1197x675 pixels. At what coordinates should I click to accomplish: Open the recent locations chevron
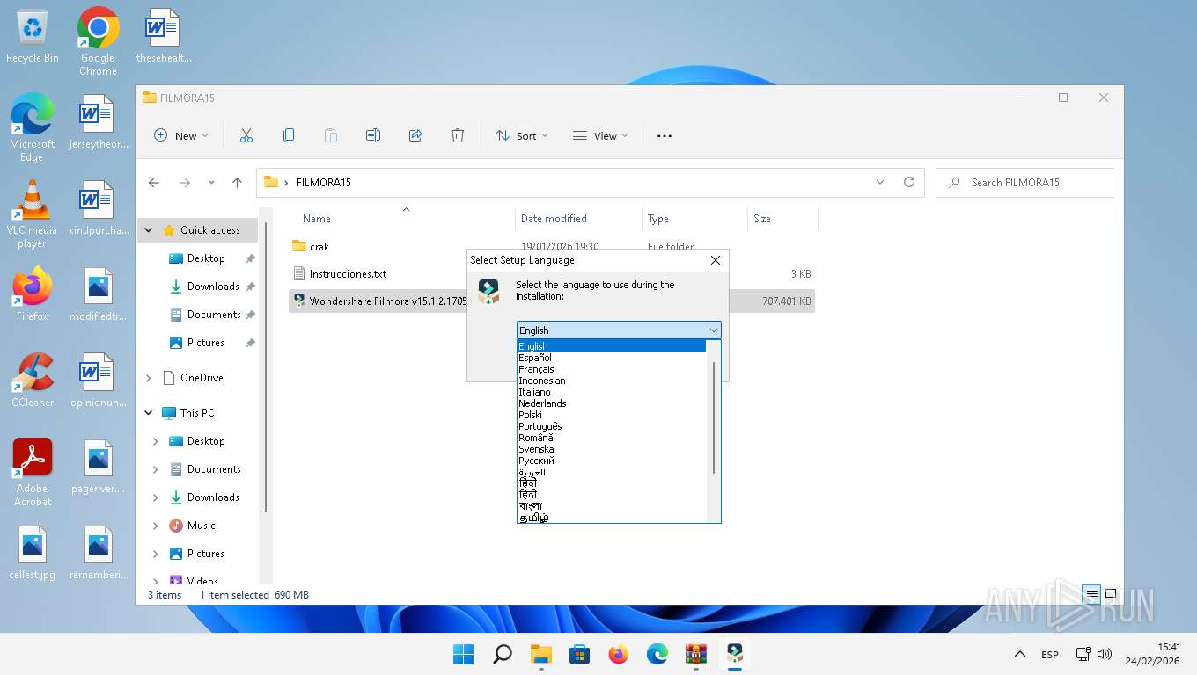pyautogui.click(x=211, y=183)
